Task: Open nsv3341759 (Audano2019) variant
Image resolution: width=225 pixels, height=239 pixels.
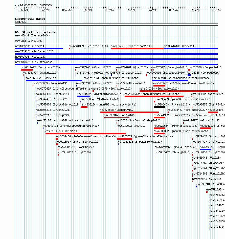Action: tap(40, 73)
